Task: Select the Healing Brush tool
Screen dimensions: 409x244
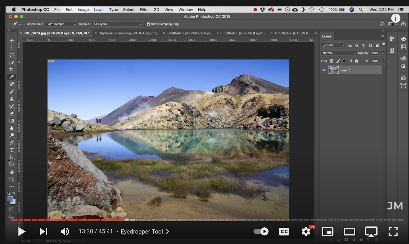Action: (12, 84)
